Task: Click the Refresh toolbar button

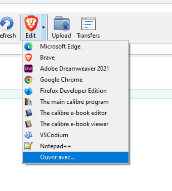Action: (x=8, y=28)
